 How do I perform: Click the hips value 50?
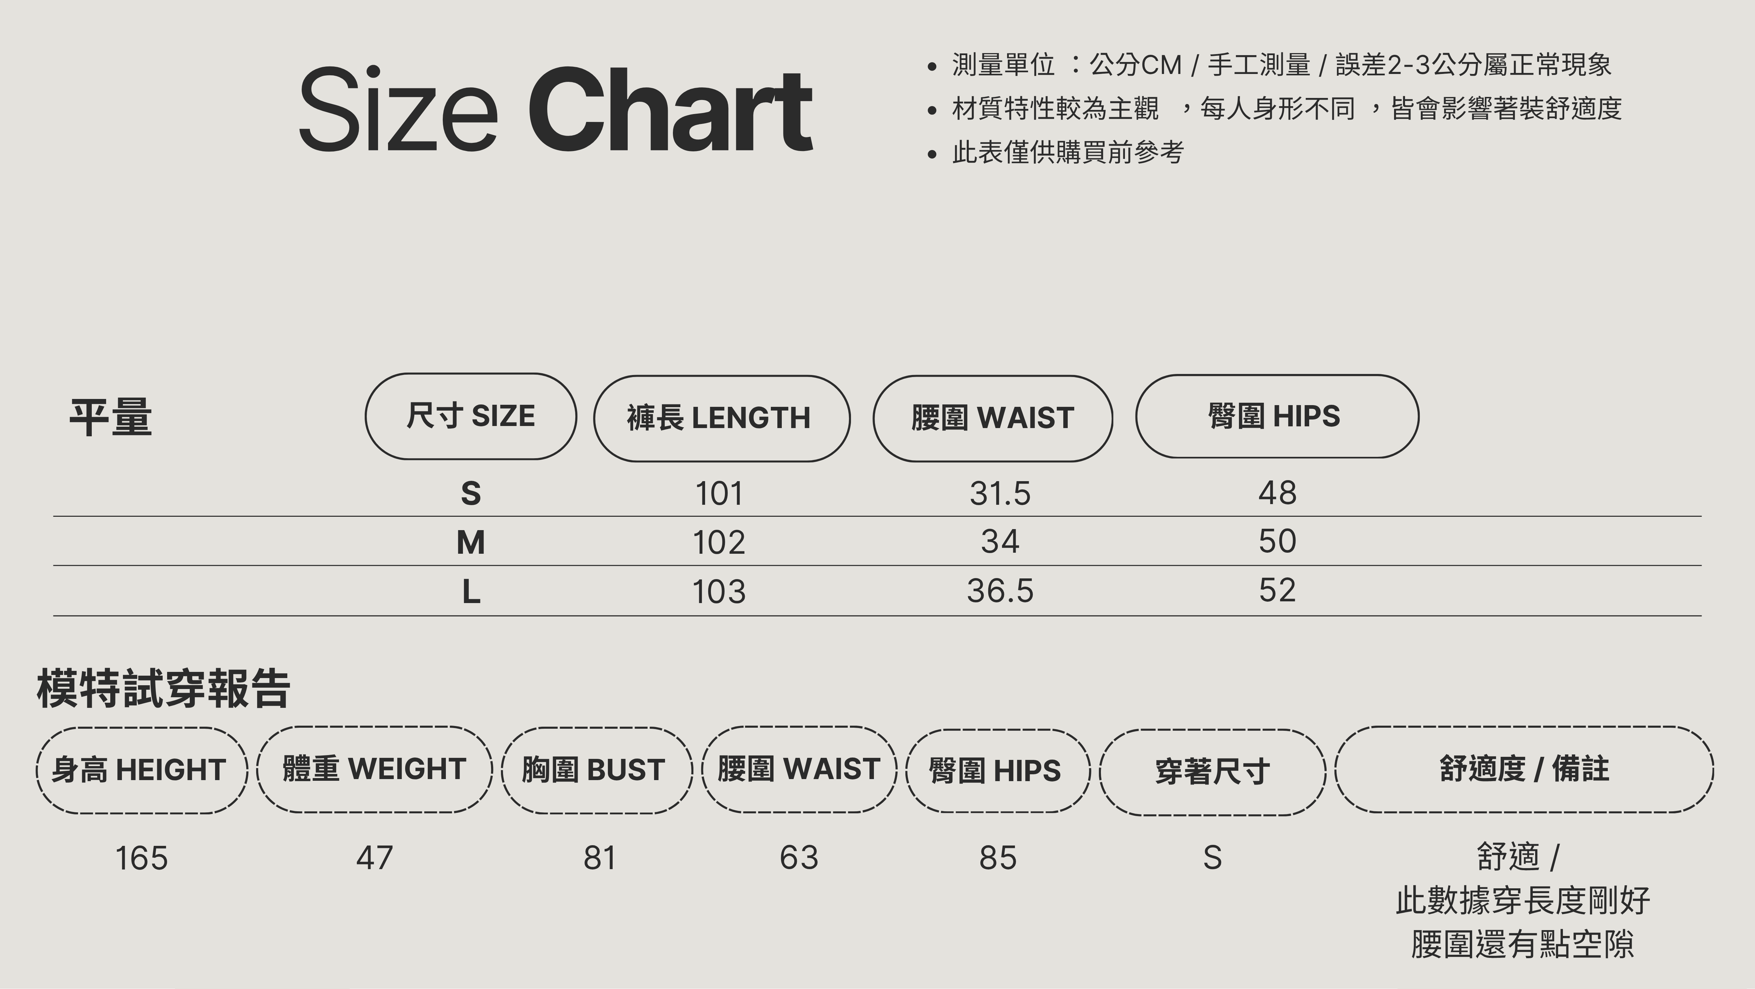pos(1277,541)
